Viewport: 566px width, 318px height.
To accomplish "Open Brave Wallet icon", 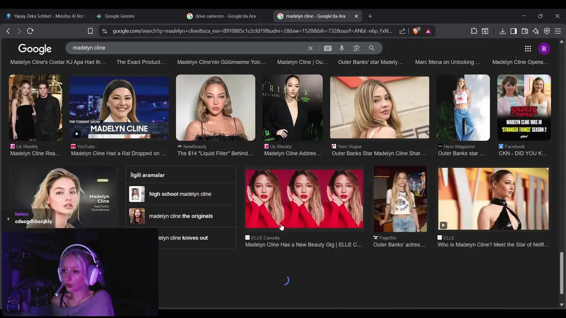I will (525, 31).
